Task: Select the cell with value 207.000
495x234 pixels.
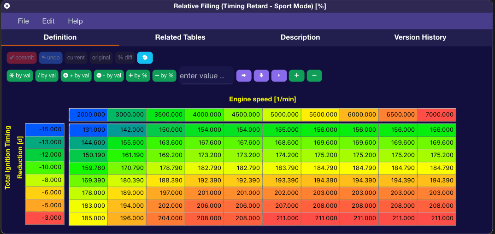Action: pyautogui.click(x=282, y=205)
